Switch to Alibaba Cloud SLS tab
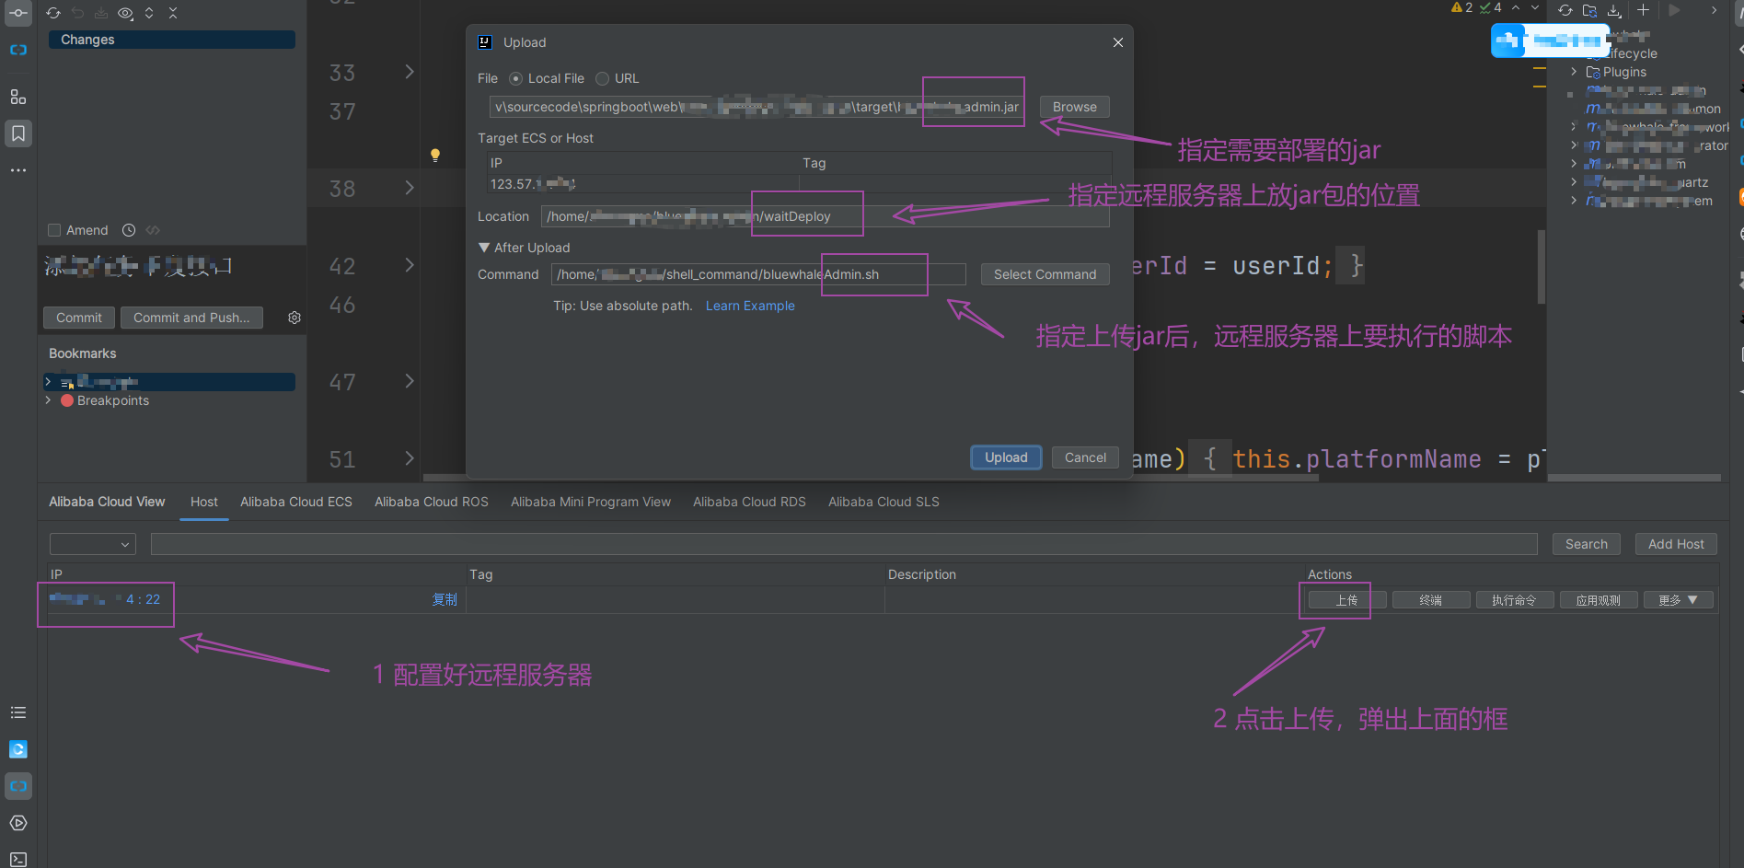 tap(884, 502)
